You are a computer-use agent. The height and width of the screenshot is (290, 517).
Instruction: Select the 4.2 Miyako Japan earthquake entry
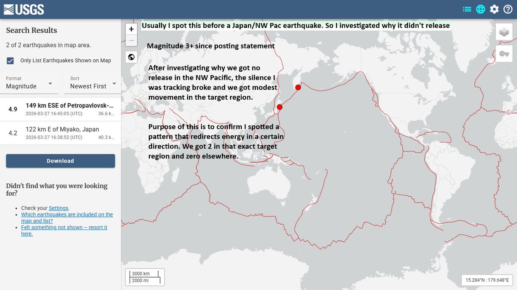point(60,133)
